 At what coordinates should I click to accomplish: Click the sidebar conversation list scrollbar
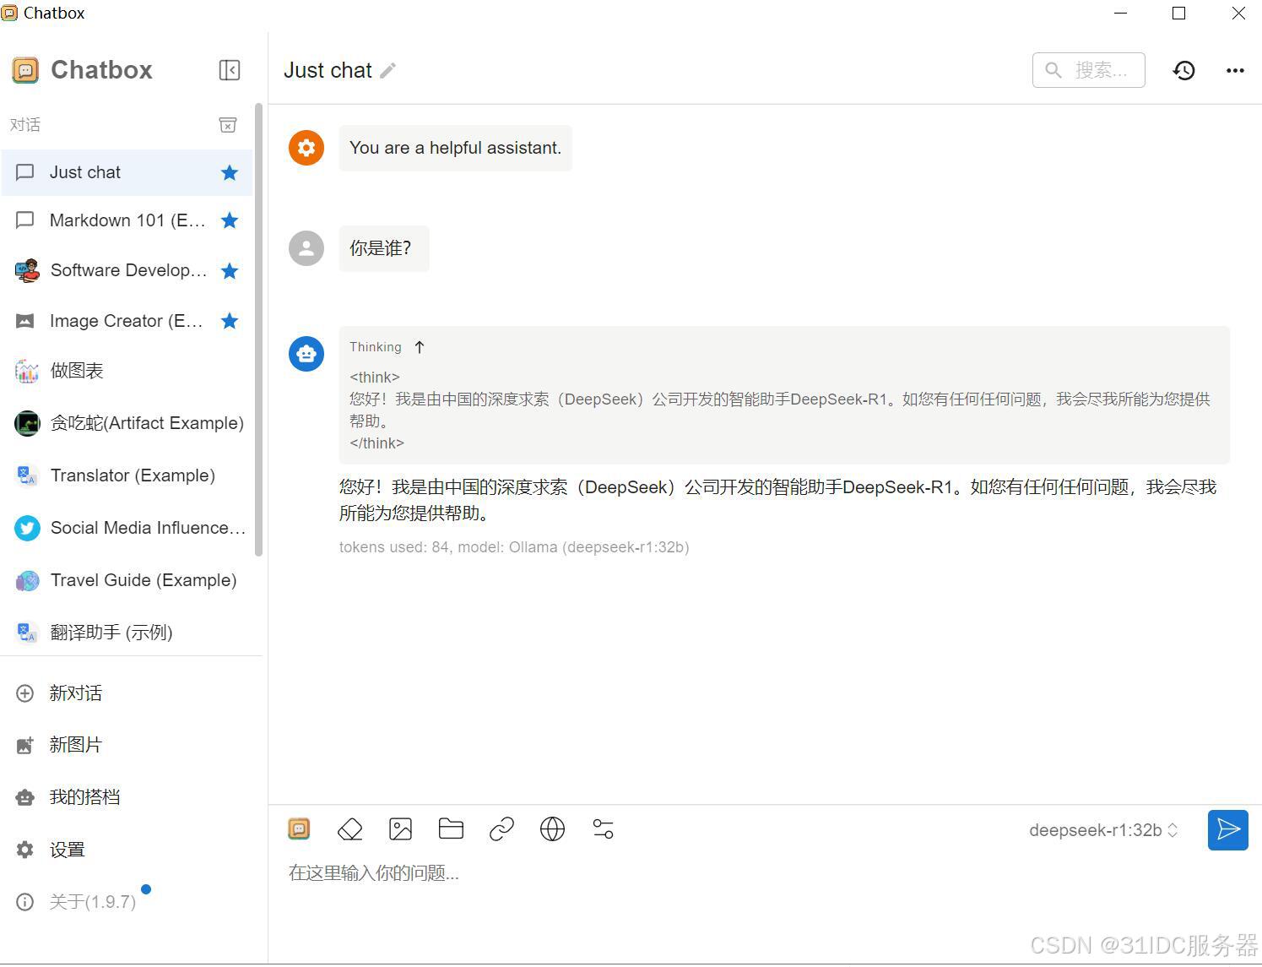pyautogui.click(x=258, y=329)
